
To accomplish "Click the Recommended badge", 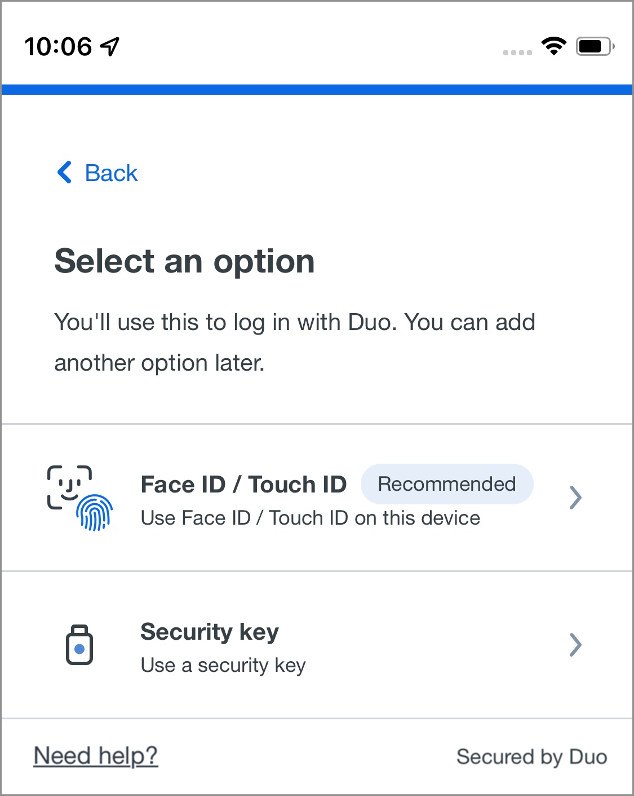I will 447,484.
